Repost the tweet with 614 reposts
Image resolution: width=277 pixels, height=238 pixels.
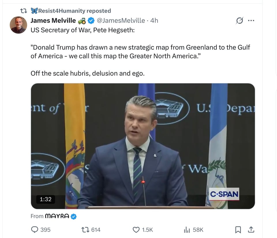[85, 230]
